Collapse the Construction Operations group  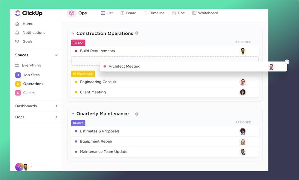coord(73,33)
